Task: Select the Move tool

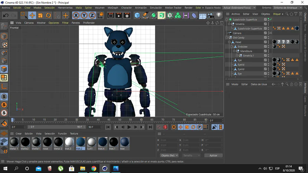Action: [32, 15]
